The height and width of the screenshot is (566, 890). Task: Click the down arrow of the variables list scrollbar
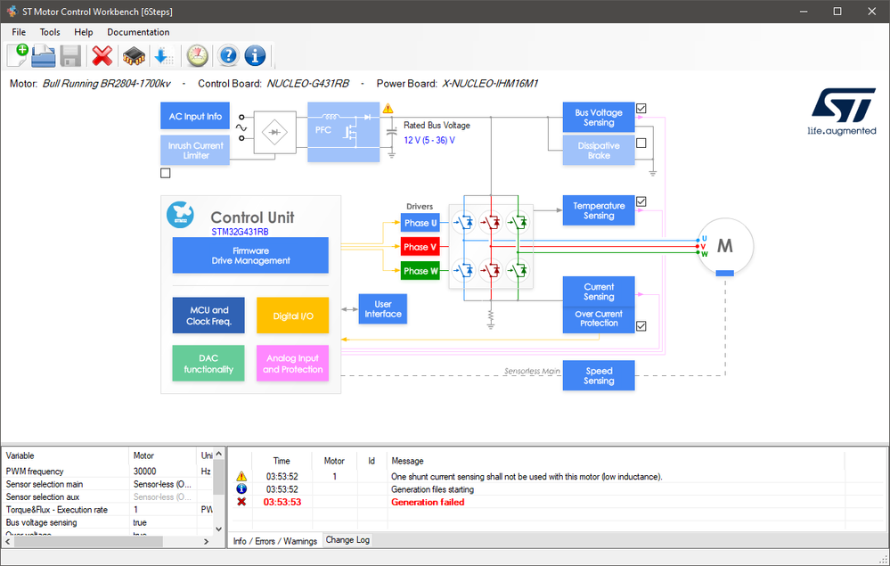(219, 529)
